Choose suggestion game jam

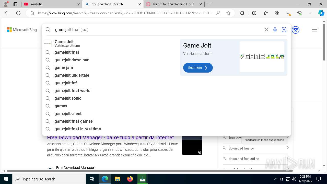click(x=110, y=67)
